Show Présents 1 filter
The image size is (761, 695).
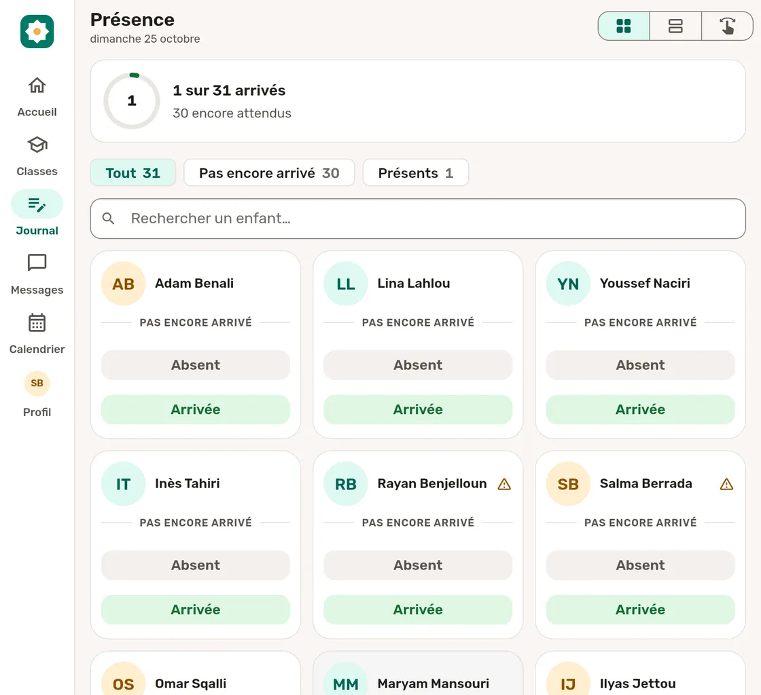point(416,173)
